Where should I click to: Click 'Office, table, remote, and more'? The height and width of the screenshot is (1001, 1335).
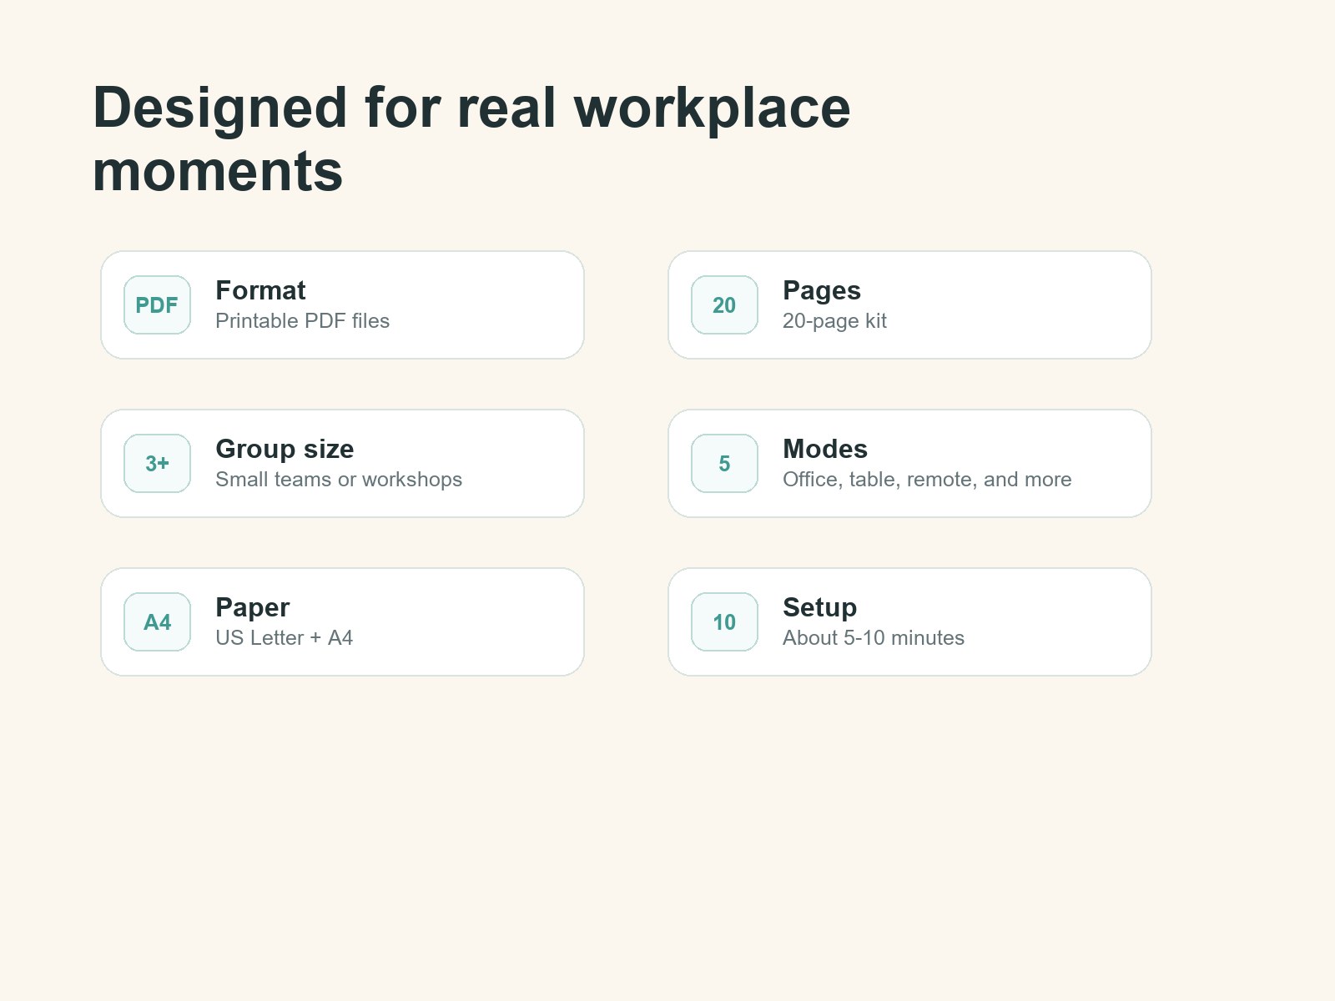pos(927,480)
